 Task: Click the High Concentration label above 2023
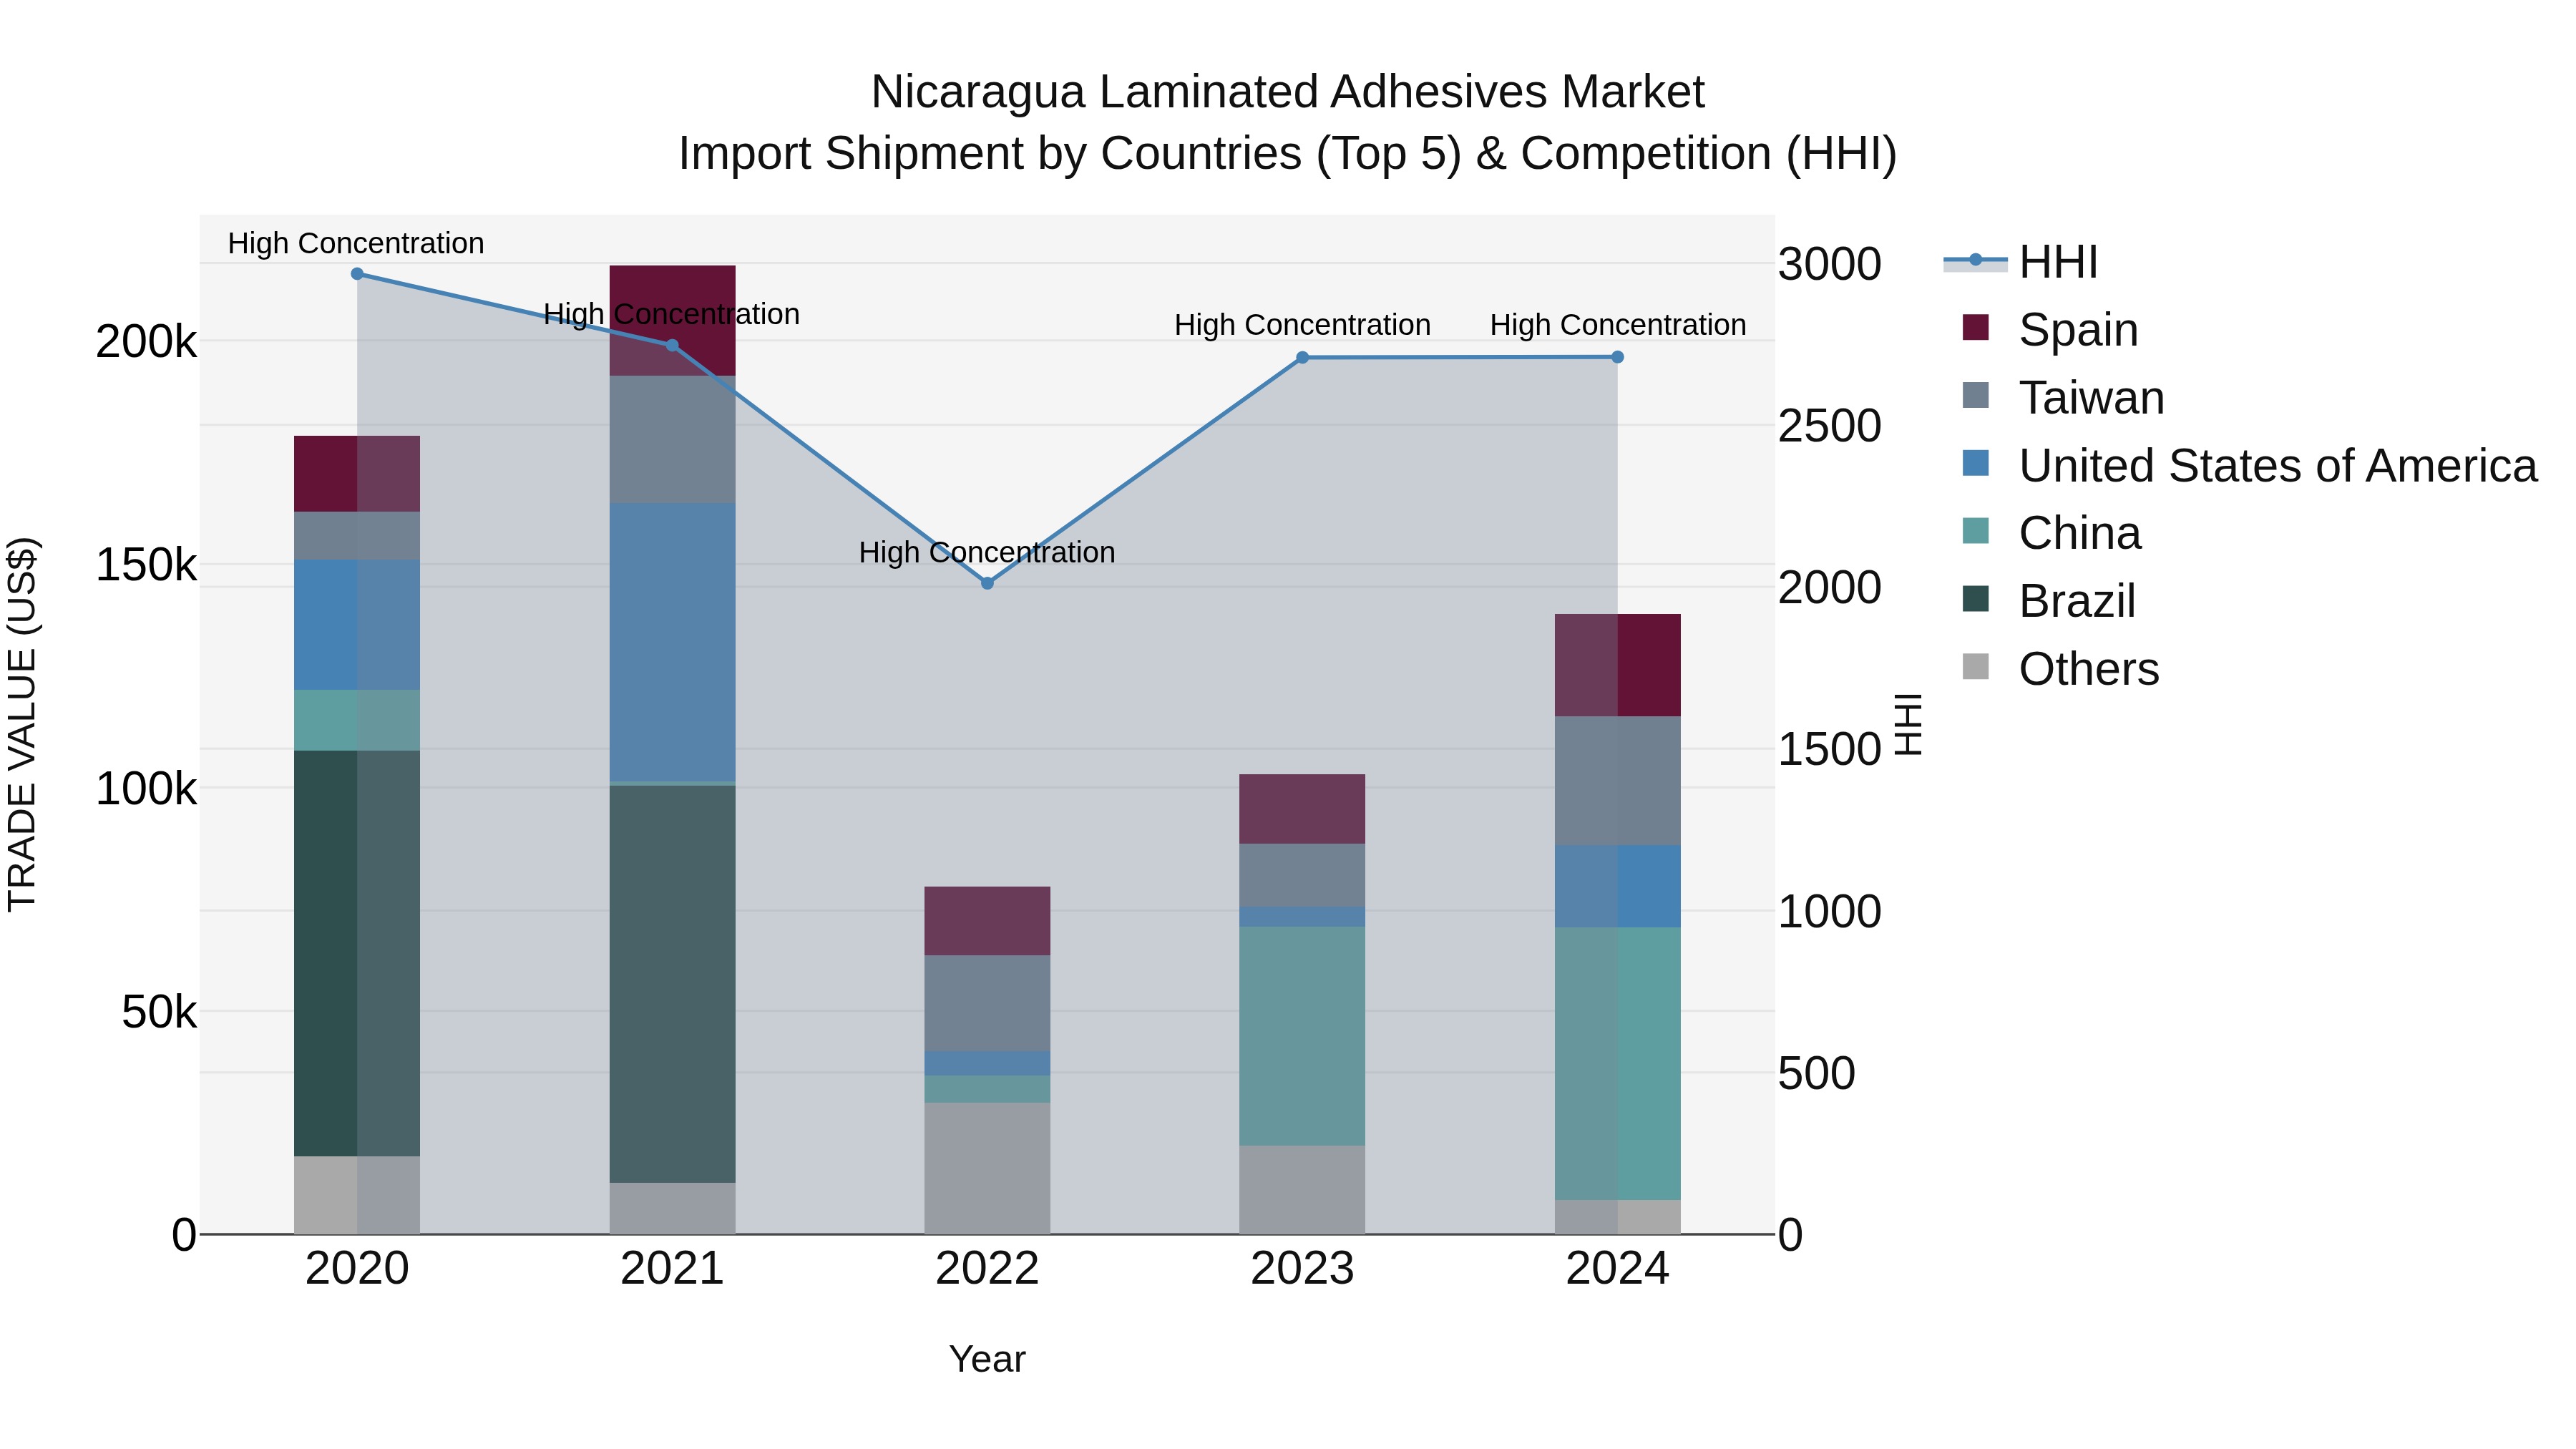1302,325
